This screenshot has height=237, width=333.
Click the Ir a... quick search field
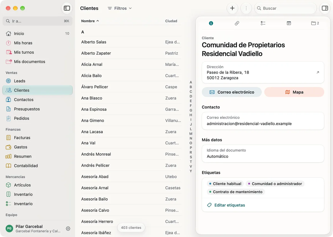(x=37, y=21)
